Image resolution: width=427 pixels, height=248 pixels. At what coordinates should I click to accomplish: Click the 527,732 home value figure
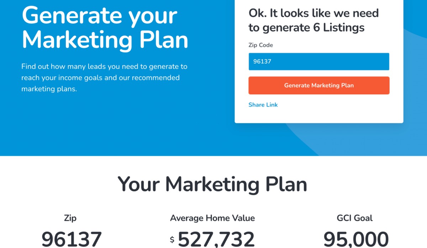point(216,239)
